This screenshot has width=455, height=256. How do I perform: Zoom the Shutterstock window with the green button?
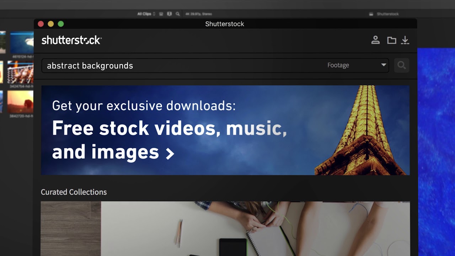[x=61, y=24]
